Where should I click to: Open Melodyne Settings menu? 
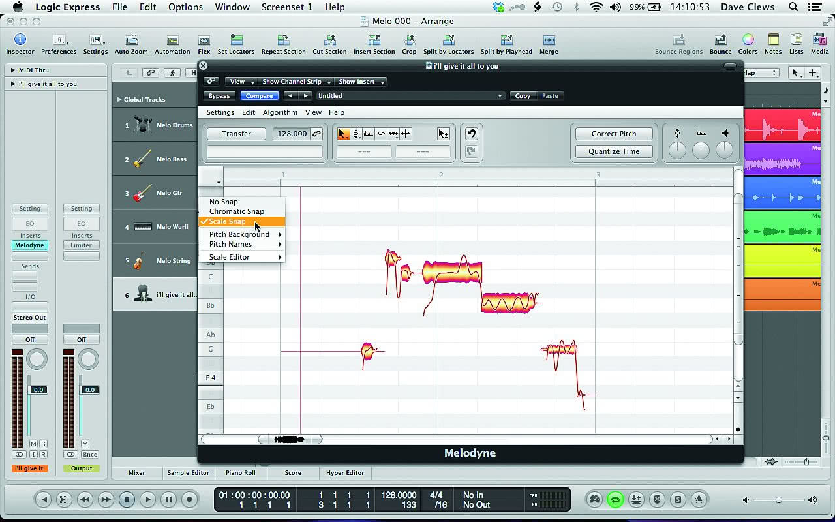click(x=220, y=112)
